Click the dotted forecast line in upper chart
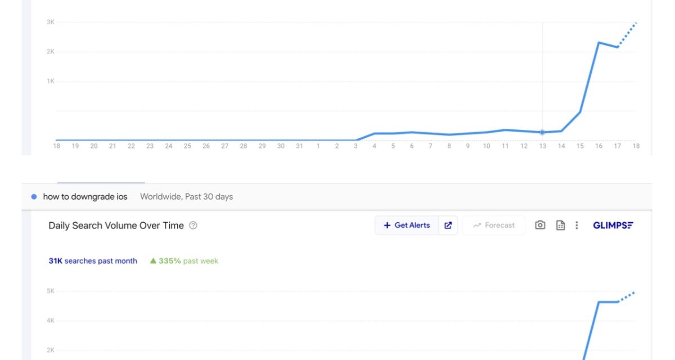Image resolution: width=675 pixels, height=360 pixels. point(627,34)
